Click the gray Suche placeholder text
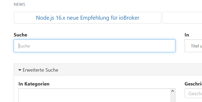 click(24, 46)
